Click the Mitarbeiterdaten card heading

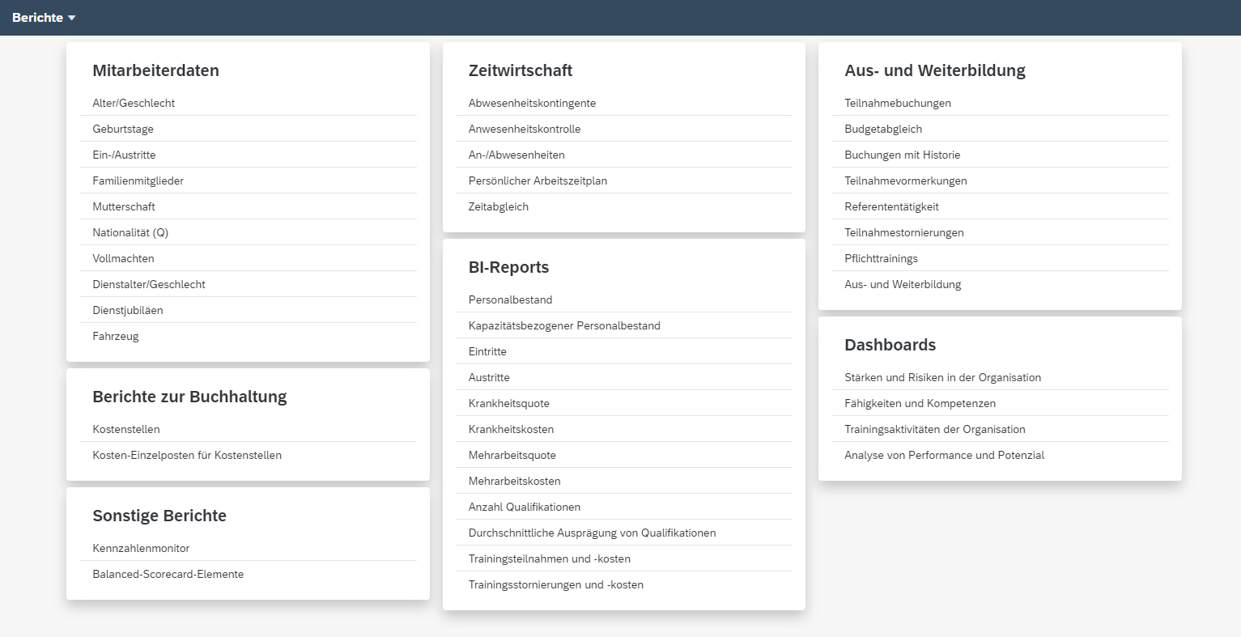tap(155, 70)
